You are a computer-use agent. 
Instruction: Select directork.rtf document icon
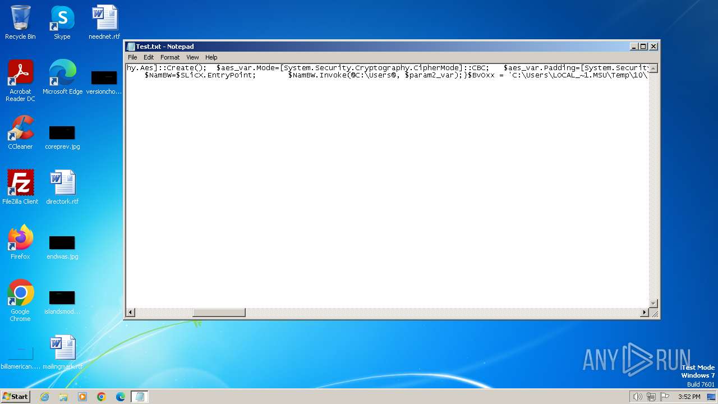(x=62, y=187)
